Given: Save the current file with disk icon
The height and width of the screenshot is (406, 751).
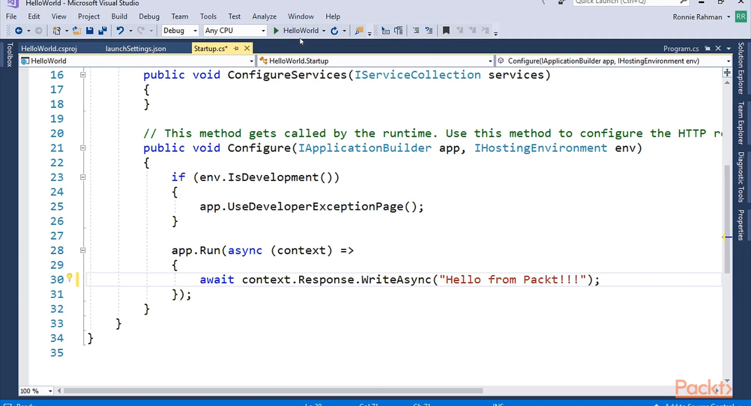Looking at the screenshot, I should [x=89, y=31].
